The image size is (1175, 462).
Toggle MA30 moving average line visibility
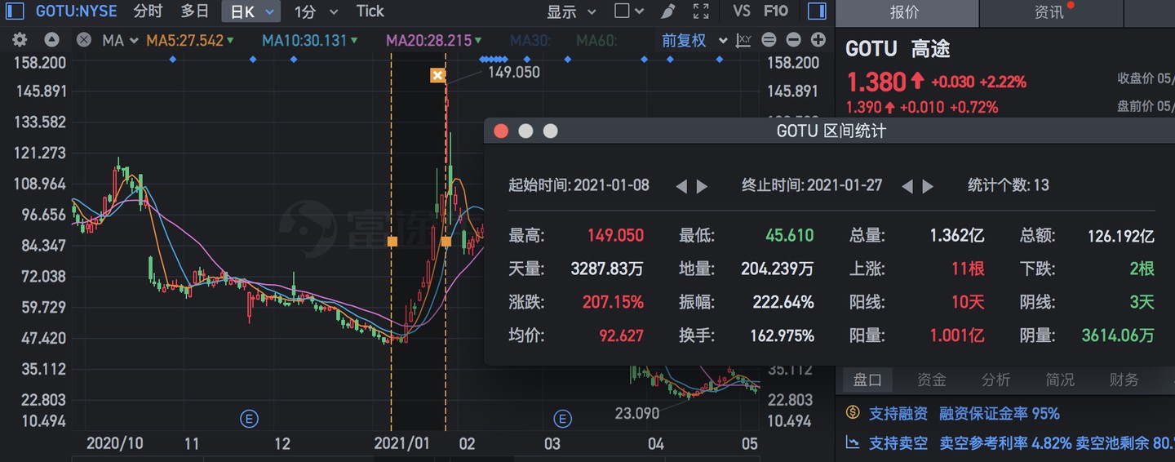(x=530, y=40)
